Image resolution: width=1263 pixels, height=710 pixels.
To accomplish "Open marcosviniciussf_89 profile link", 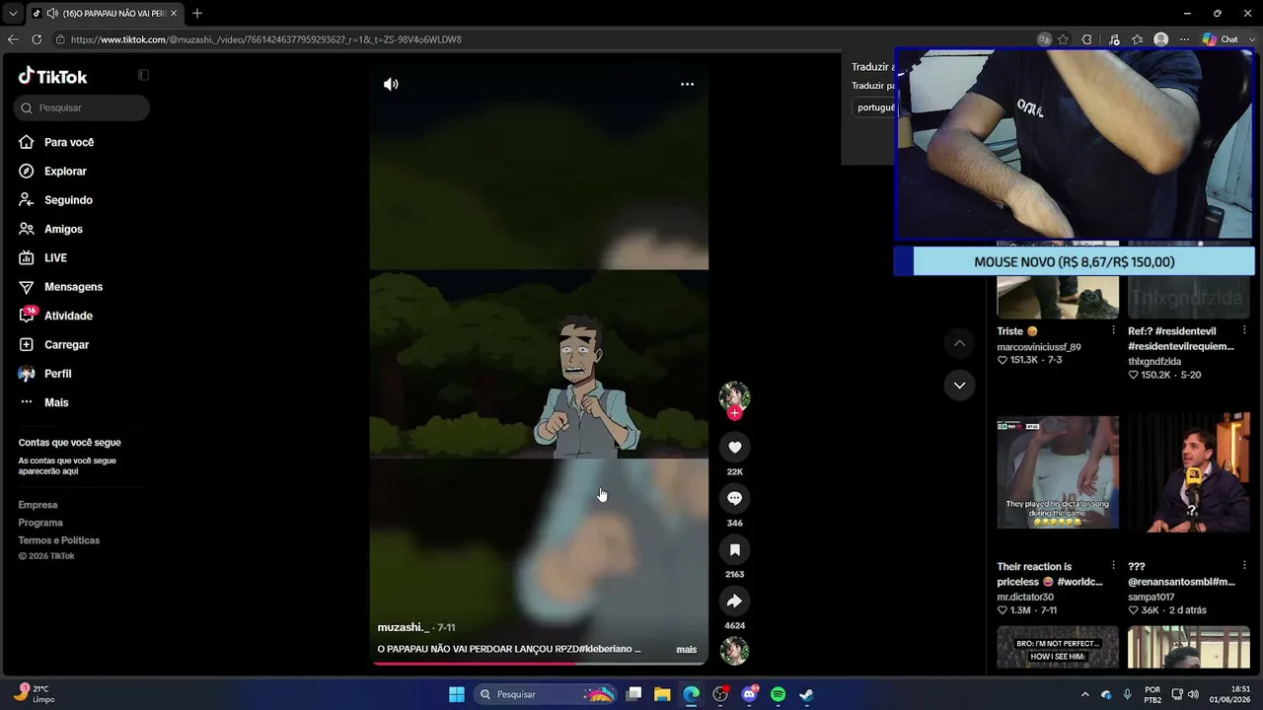I will 1039,346.
